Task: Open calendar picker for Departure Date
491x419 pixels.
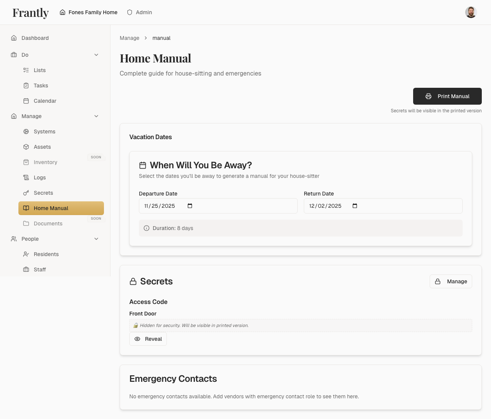Action: [190, 206]
